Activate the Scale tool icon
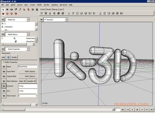The width and height of the screenshot is (155, 113). tap(16, 9)
